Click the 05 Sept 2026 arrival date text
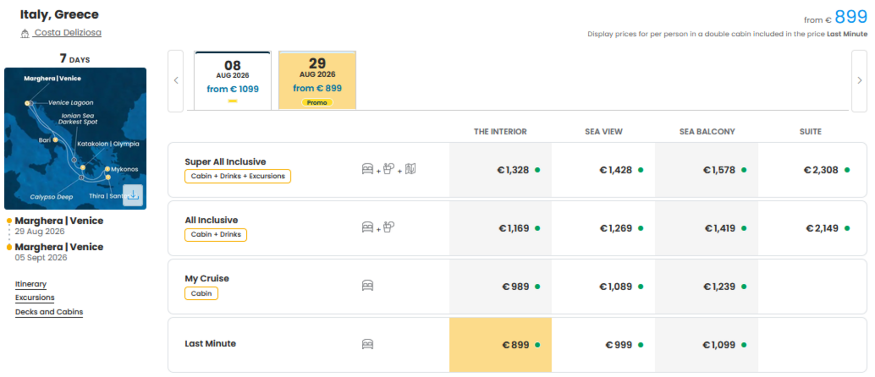Image resolution: width=875 pixels, height=377 pixels. 41,258
